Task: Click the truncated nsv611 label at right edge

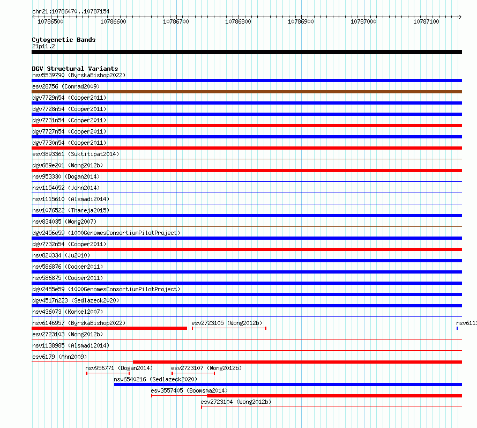Action: (466, 323)
